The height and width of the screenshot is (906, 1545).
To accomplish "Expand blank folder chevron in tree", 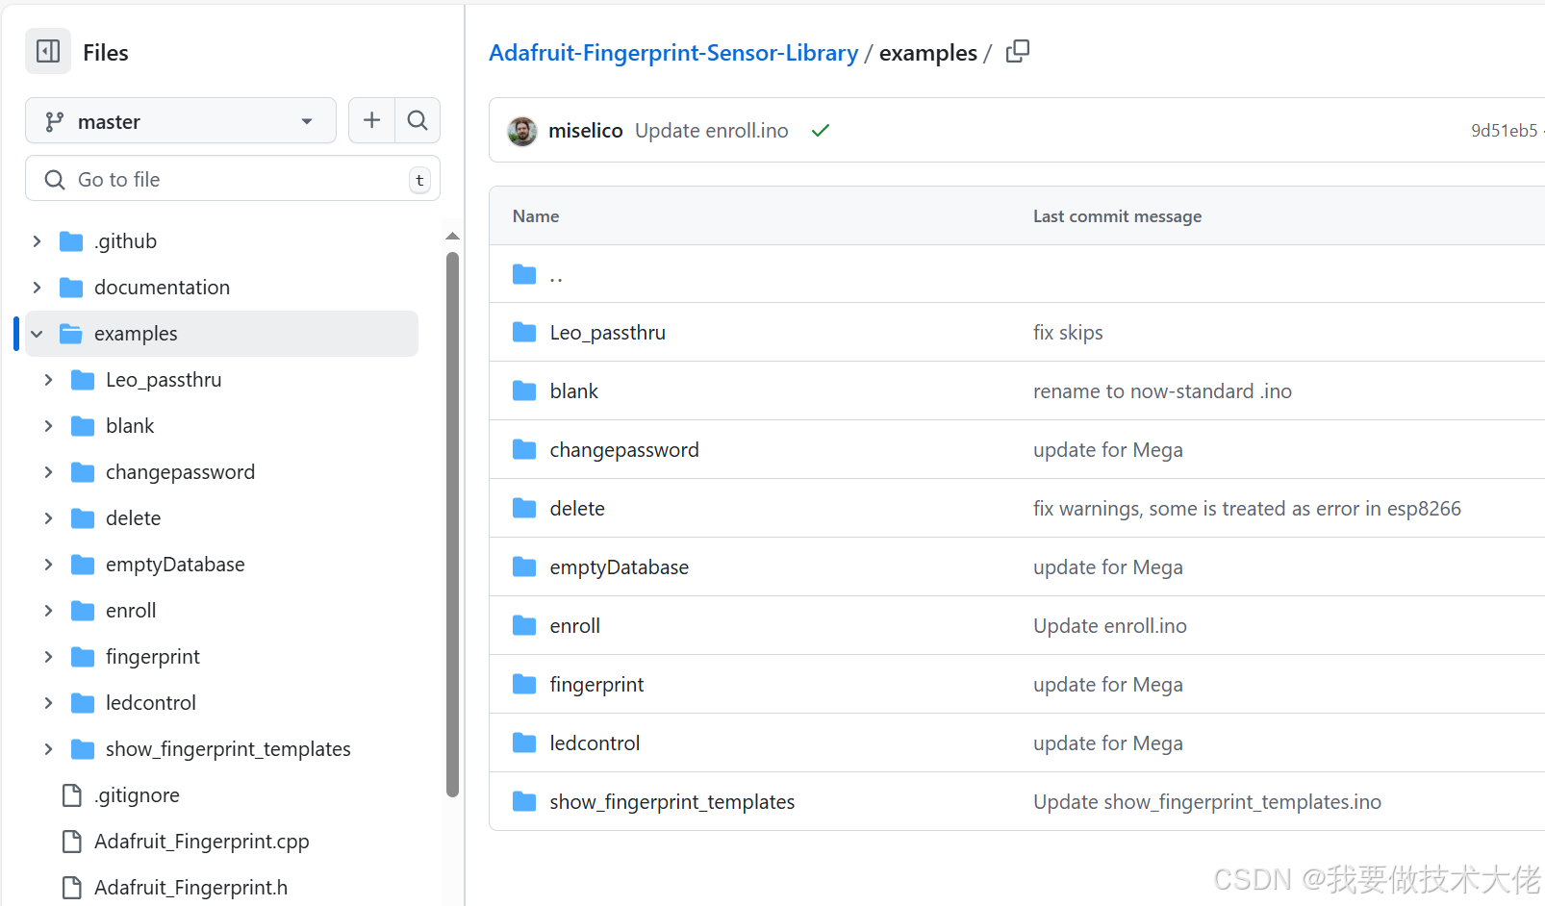I will tap(48, 426).
